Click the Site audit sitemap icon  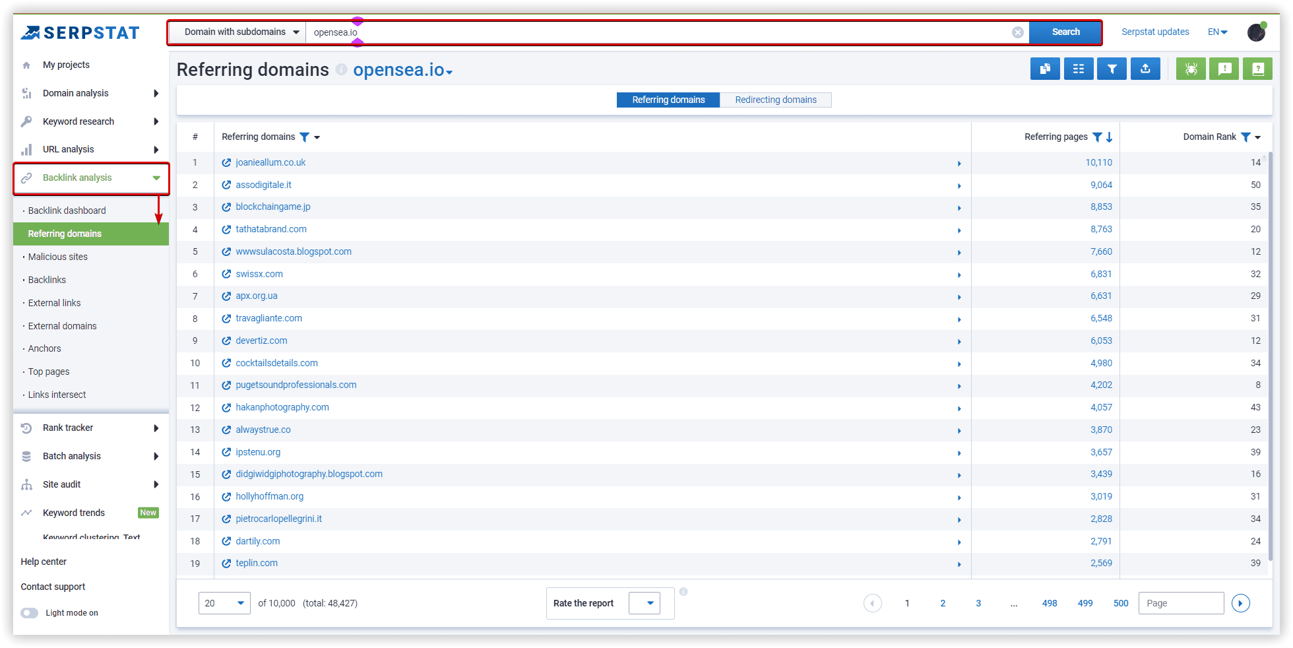tap(26, 484)
